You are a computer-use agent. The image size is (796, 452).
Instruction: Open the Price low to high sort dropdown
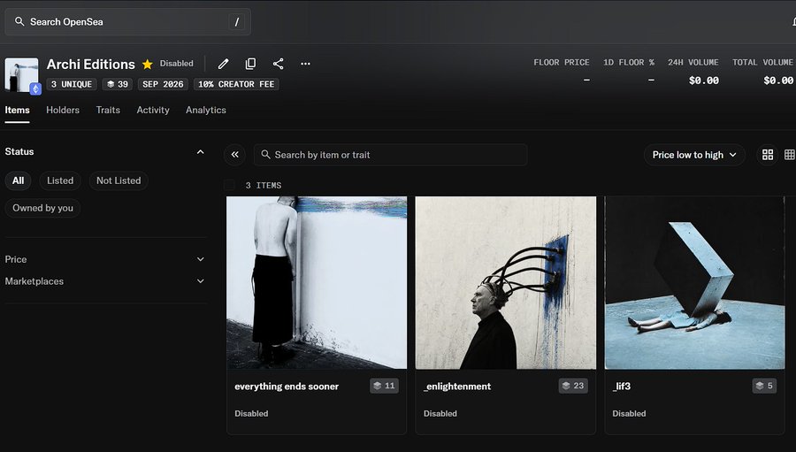694,155
